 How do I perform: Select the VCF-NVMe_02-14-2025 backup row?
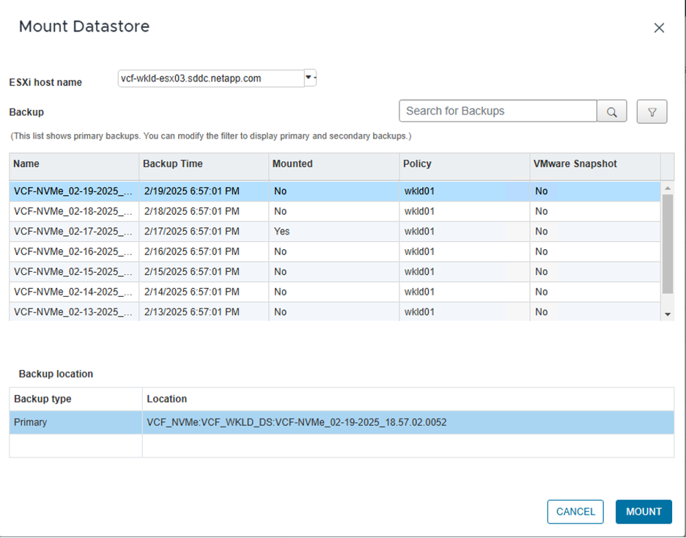pos(73,292)
